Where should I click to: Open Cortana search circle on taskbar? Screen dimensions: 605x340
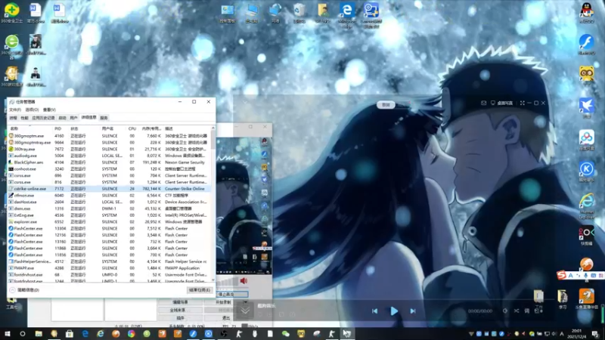point(23,334)
